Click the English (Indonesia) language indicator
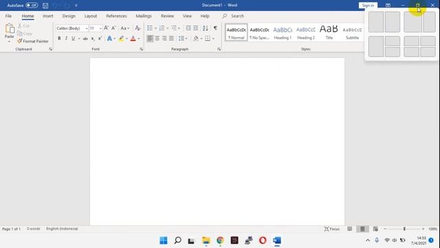 (62, 229)
